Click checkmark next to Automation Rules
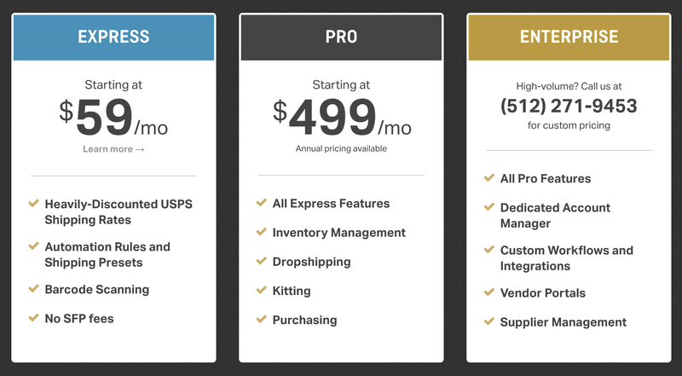 (x=33, y=246)
